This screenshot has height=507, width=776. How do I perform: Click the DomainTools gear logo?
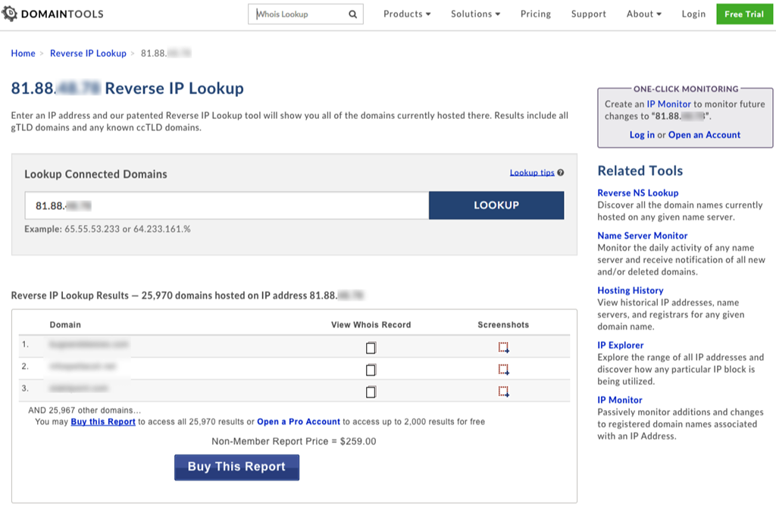pyautogui.click(x=9, y=14)
